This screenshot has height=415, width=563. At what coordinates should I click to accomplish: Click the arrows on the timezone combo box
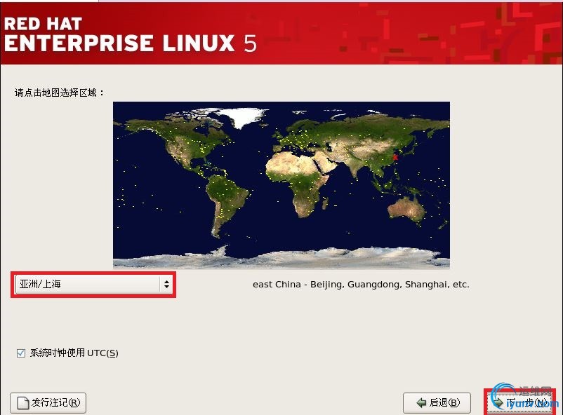point(166,284)
